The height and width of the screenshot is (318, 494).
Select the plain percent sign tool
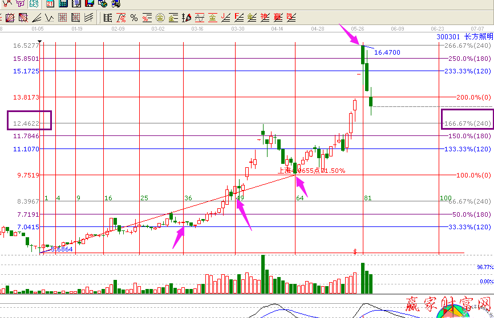coord(134,18)
